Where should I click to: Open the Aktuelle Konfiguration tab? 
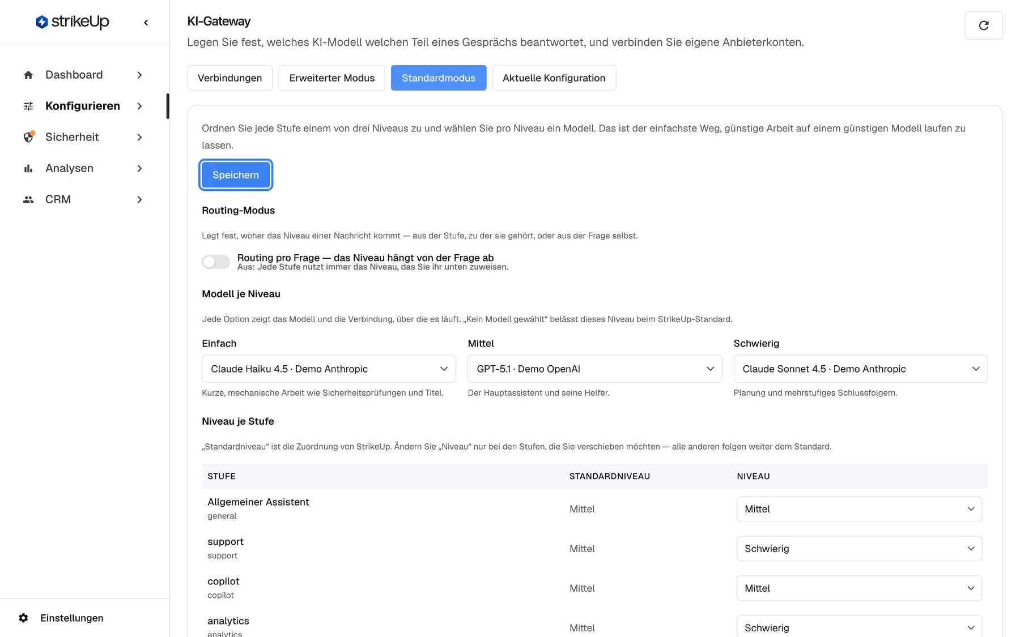554,78
